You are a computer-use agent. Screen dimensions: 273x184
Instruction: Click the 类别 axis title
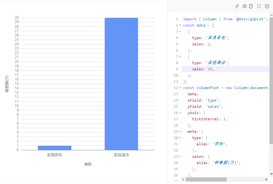pos(88,164)
